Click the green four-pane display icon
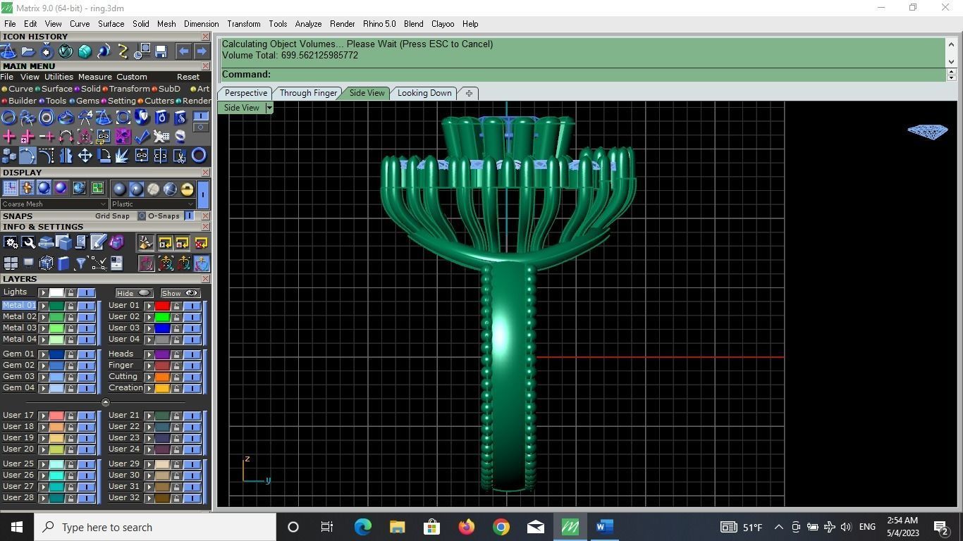Viewport: 963px width, 541px height. click(x=97, y=188)
